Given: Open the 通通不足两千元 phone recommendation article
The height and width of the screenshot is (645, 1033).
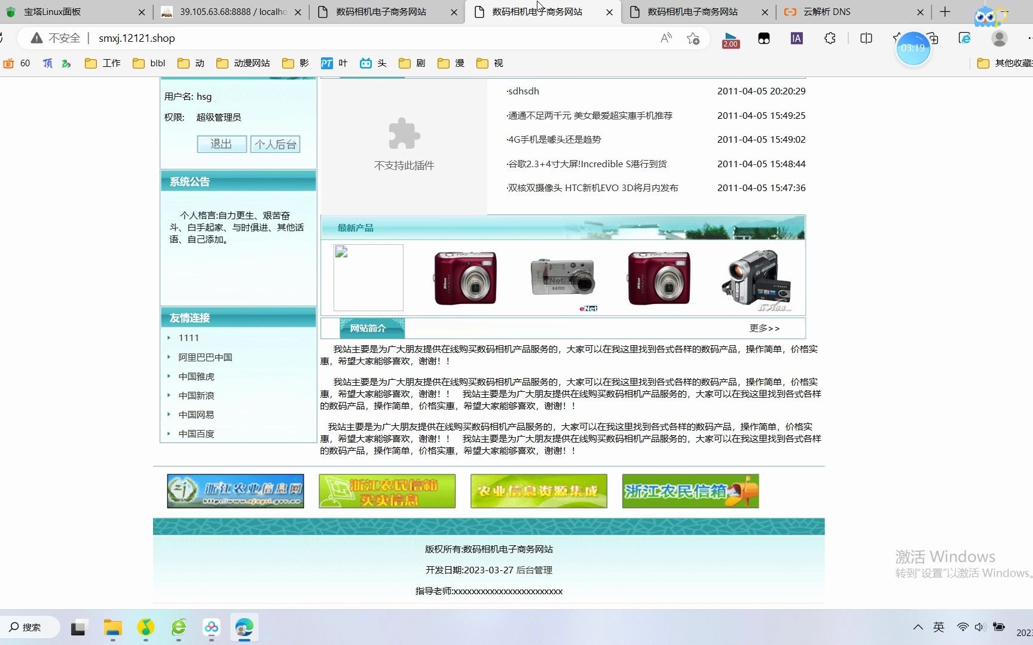Looking at the screenshot, I should click(x=589, y=115).
